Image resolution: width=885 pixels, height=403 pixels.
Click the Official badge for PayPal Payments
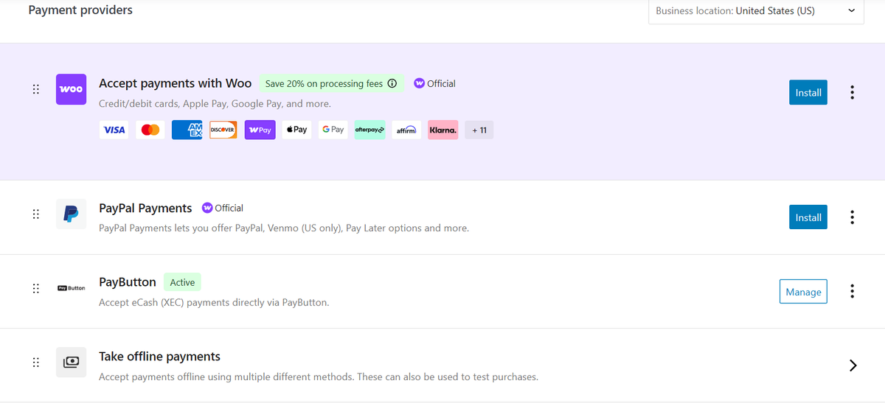pyautogui.click(x=223, y=208)
